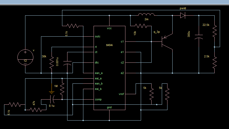Click the 22.5k resistance value text
The height and width of the screenshot is (129, 229).
click(206, 25)
